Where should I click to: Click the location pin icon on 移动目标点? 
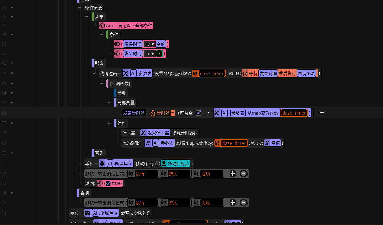pos(164,163)
